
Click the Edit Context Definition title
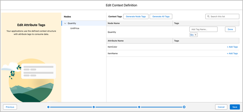(x=121, y=5)
